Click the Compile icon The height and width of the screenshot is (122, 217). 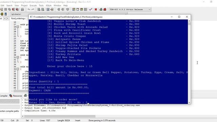(x=74, y=9)
